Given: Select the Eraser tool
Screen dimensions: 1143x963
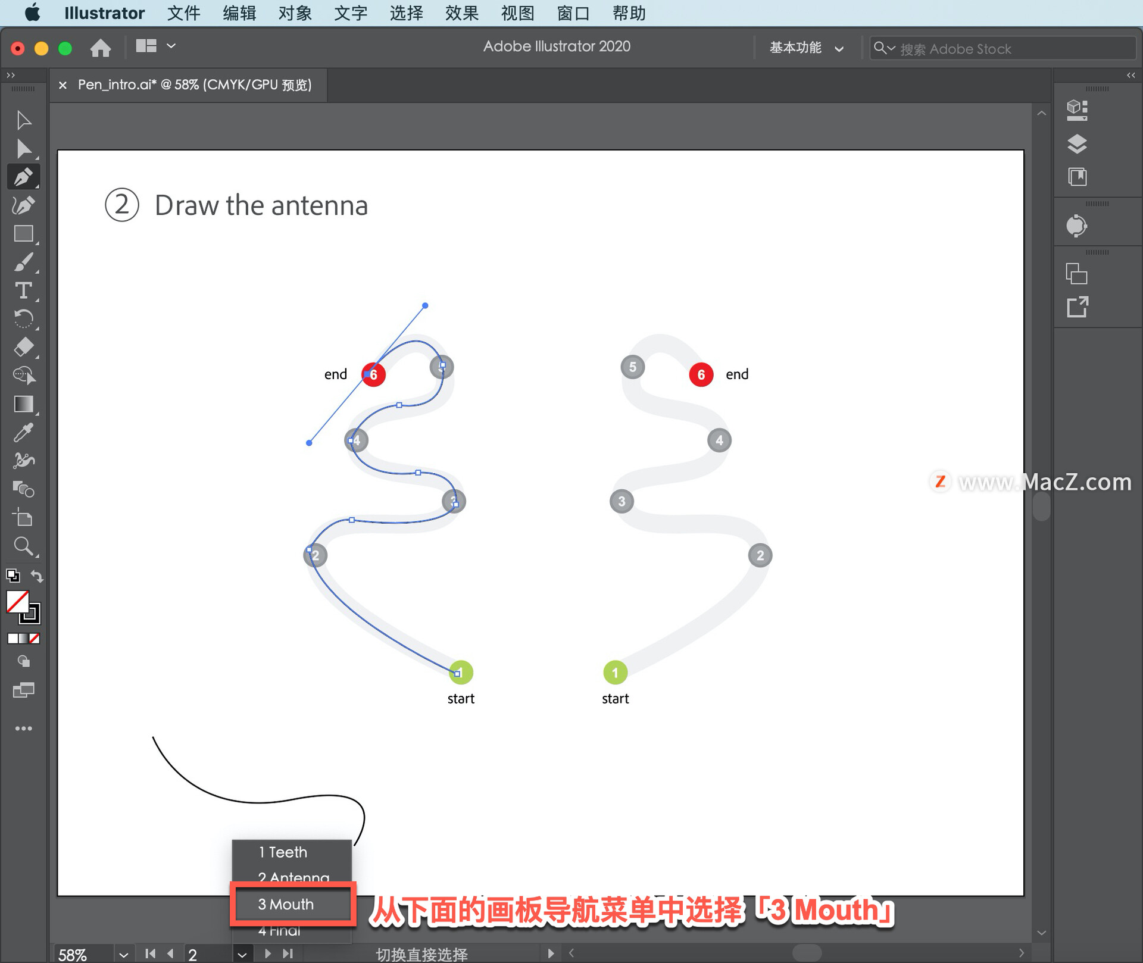Looking at the screenshot, I should [23, 347].
